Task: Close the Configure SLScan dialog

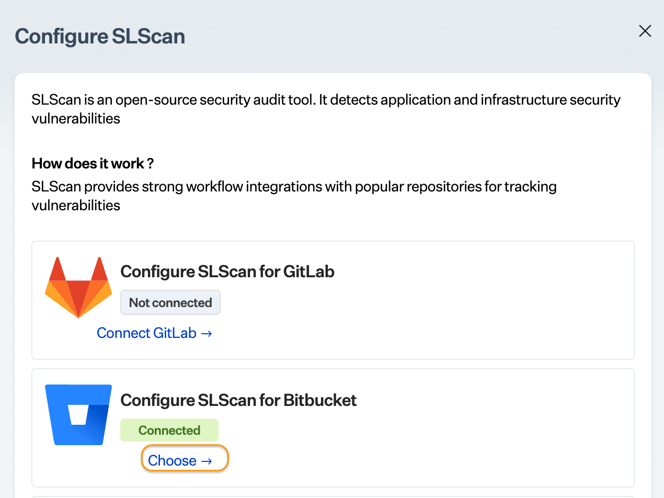Action: [645, 31]
